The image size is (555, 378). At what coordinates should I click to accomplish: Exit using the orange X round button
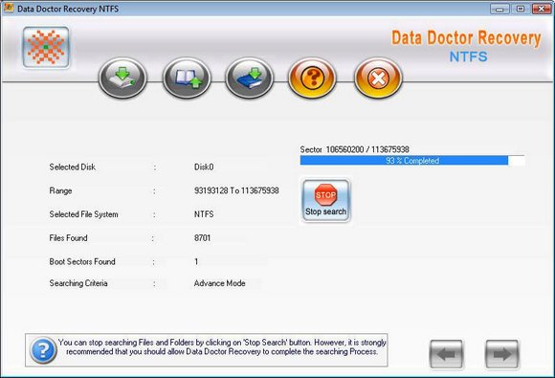tap(378, 78)
